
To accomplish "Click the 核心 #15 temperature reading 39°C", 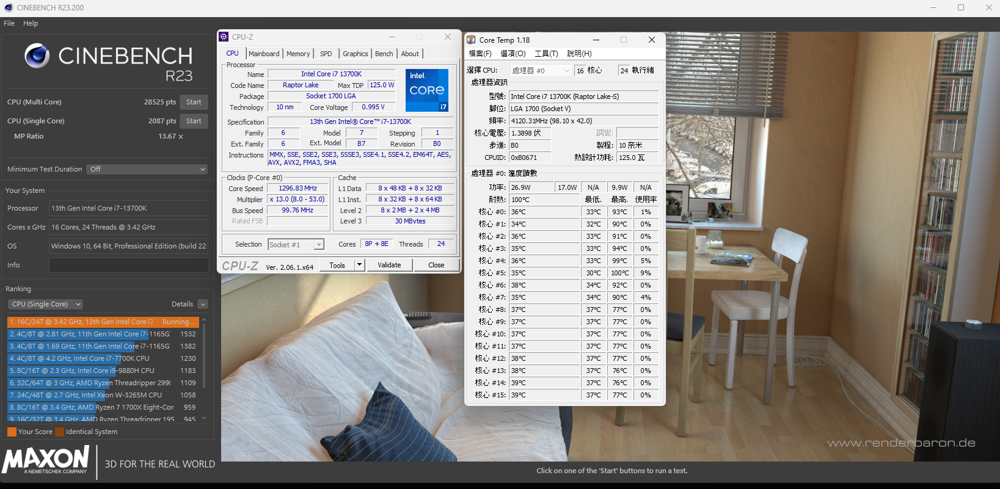I will click(x=544, y=395).
